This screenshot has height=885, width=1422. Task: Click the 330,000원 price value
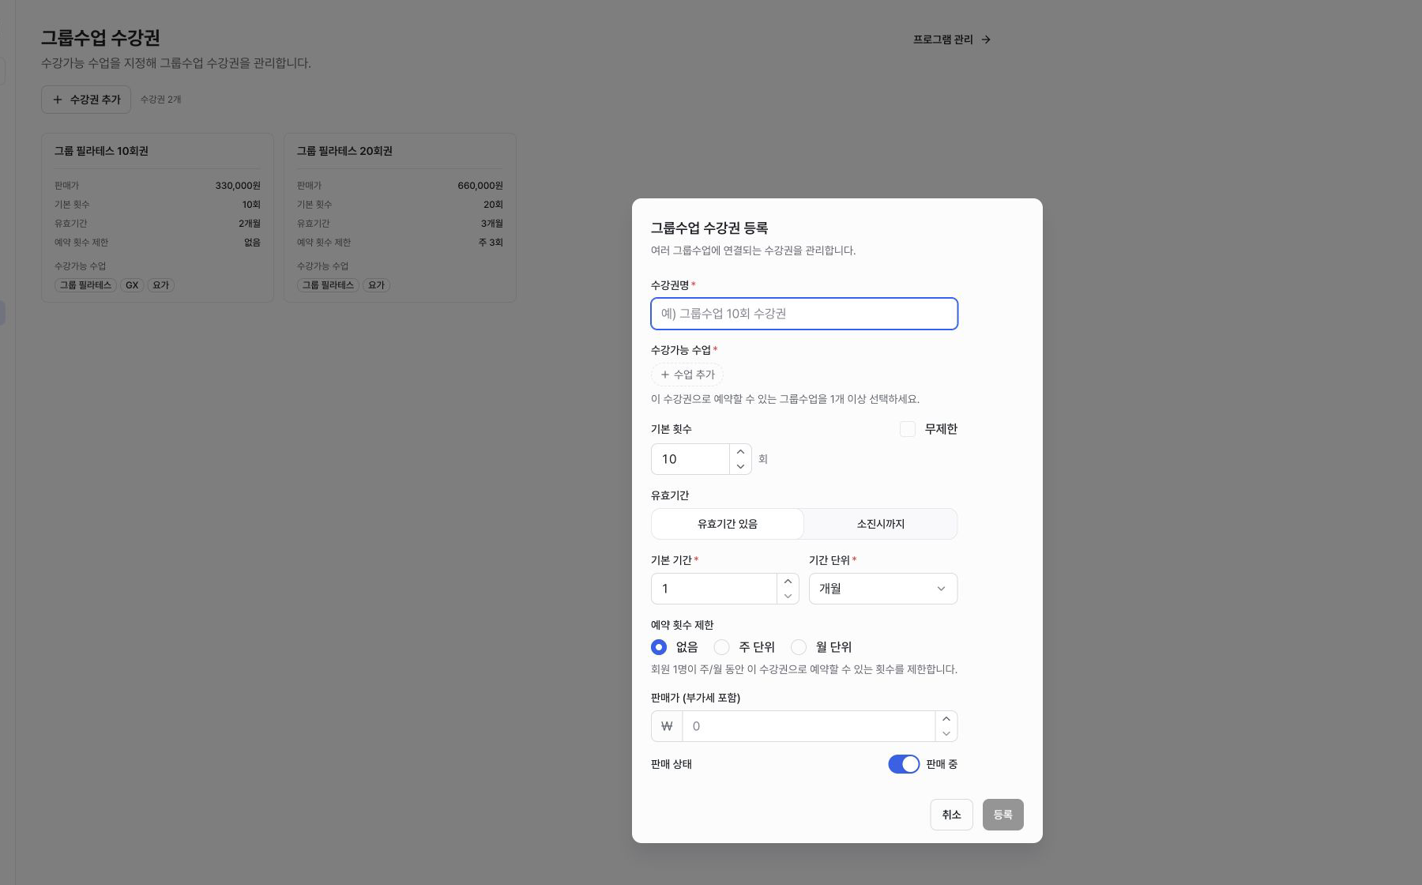click(238, 186)
